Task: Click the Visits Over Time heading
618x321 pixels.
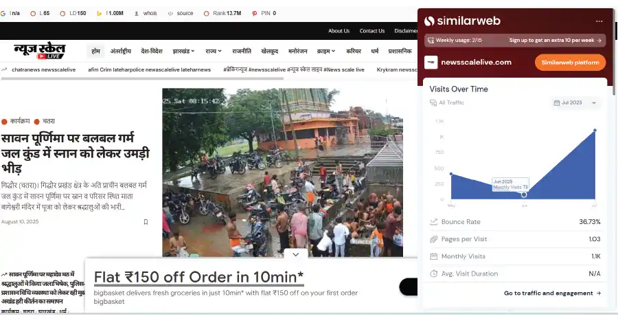Action: pyautogui.click(x=459, y=89)
